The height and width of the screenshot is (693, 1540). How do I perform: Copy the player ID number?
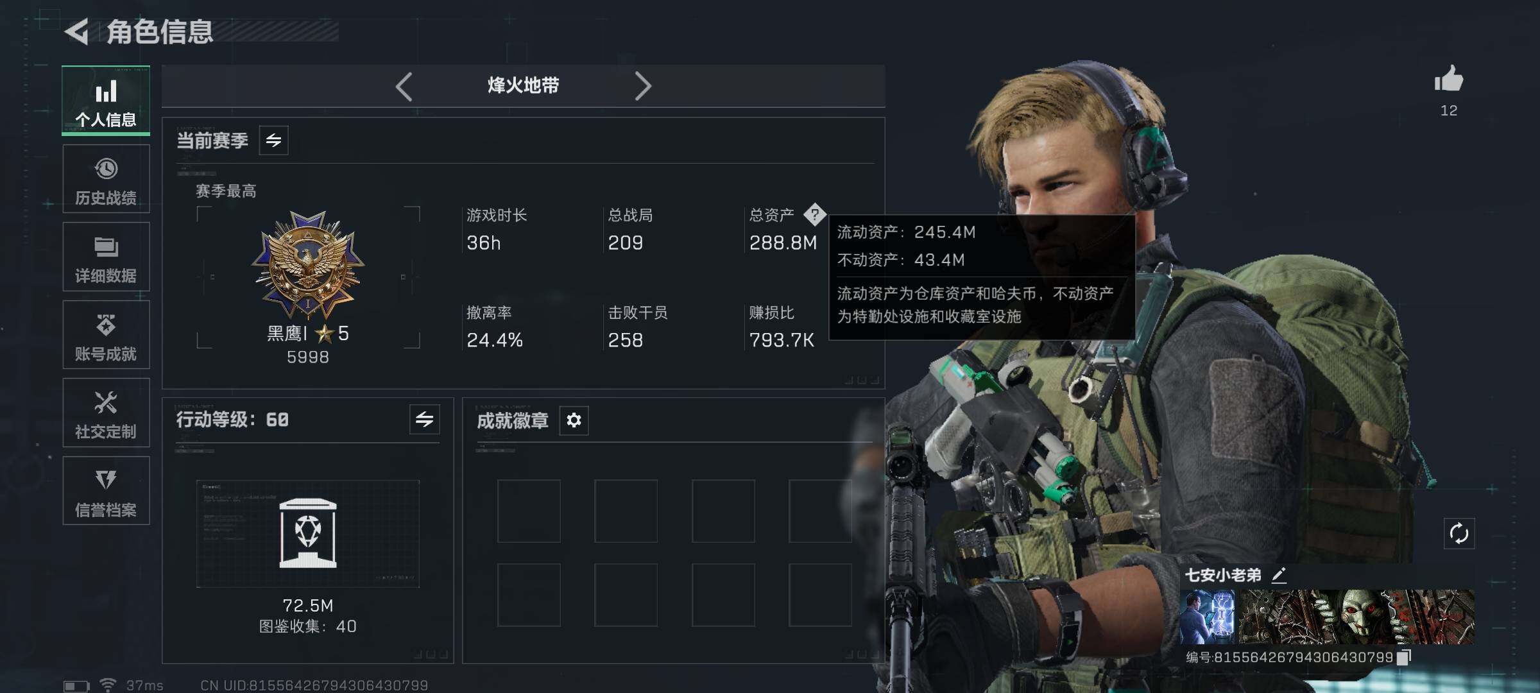tap(1403, 658)
